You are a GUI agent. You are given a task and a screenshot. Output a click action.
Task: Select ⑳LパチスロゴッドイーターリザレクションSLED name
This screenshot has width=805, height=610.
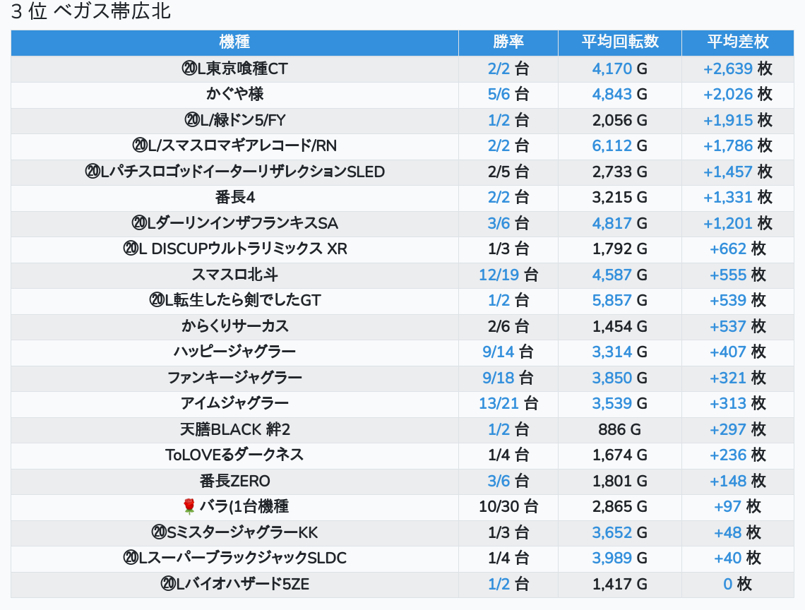(234, 172)
